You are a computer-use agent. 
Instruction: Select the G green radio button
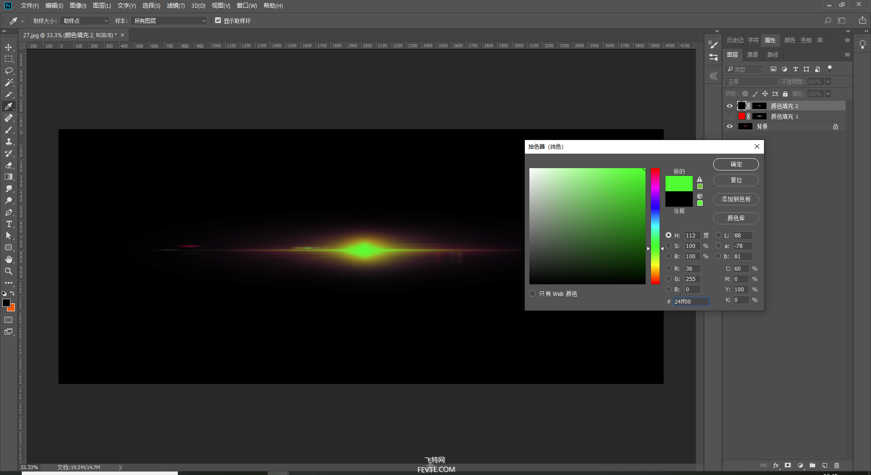pos(669,279)
